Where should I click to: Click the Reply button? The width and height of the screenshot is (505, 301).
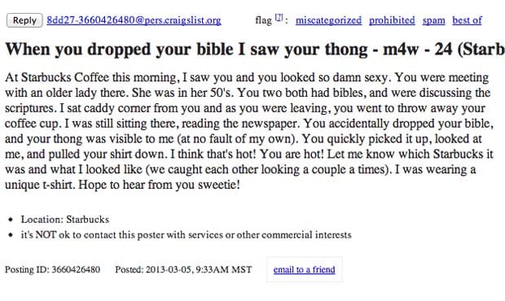tap(24, 20)
